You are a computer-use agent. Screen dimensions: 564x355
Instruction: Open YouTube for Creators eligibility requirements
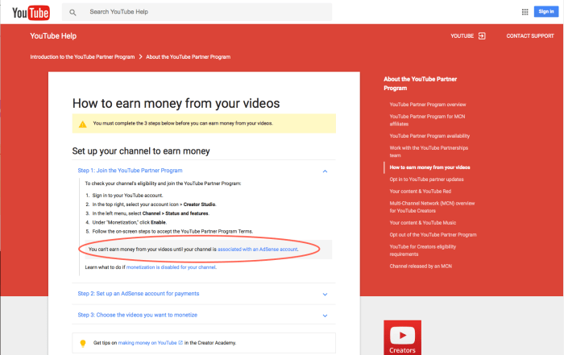coord(423,250)
